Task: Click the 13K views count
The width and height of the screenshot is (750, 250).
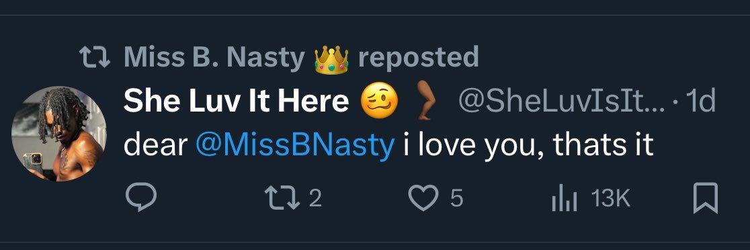Action: coord(610,198)
